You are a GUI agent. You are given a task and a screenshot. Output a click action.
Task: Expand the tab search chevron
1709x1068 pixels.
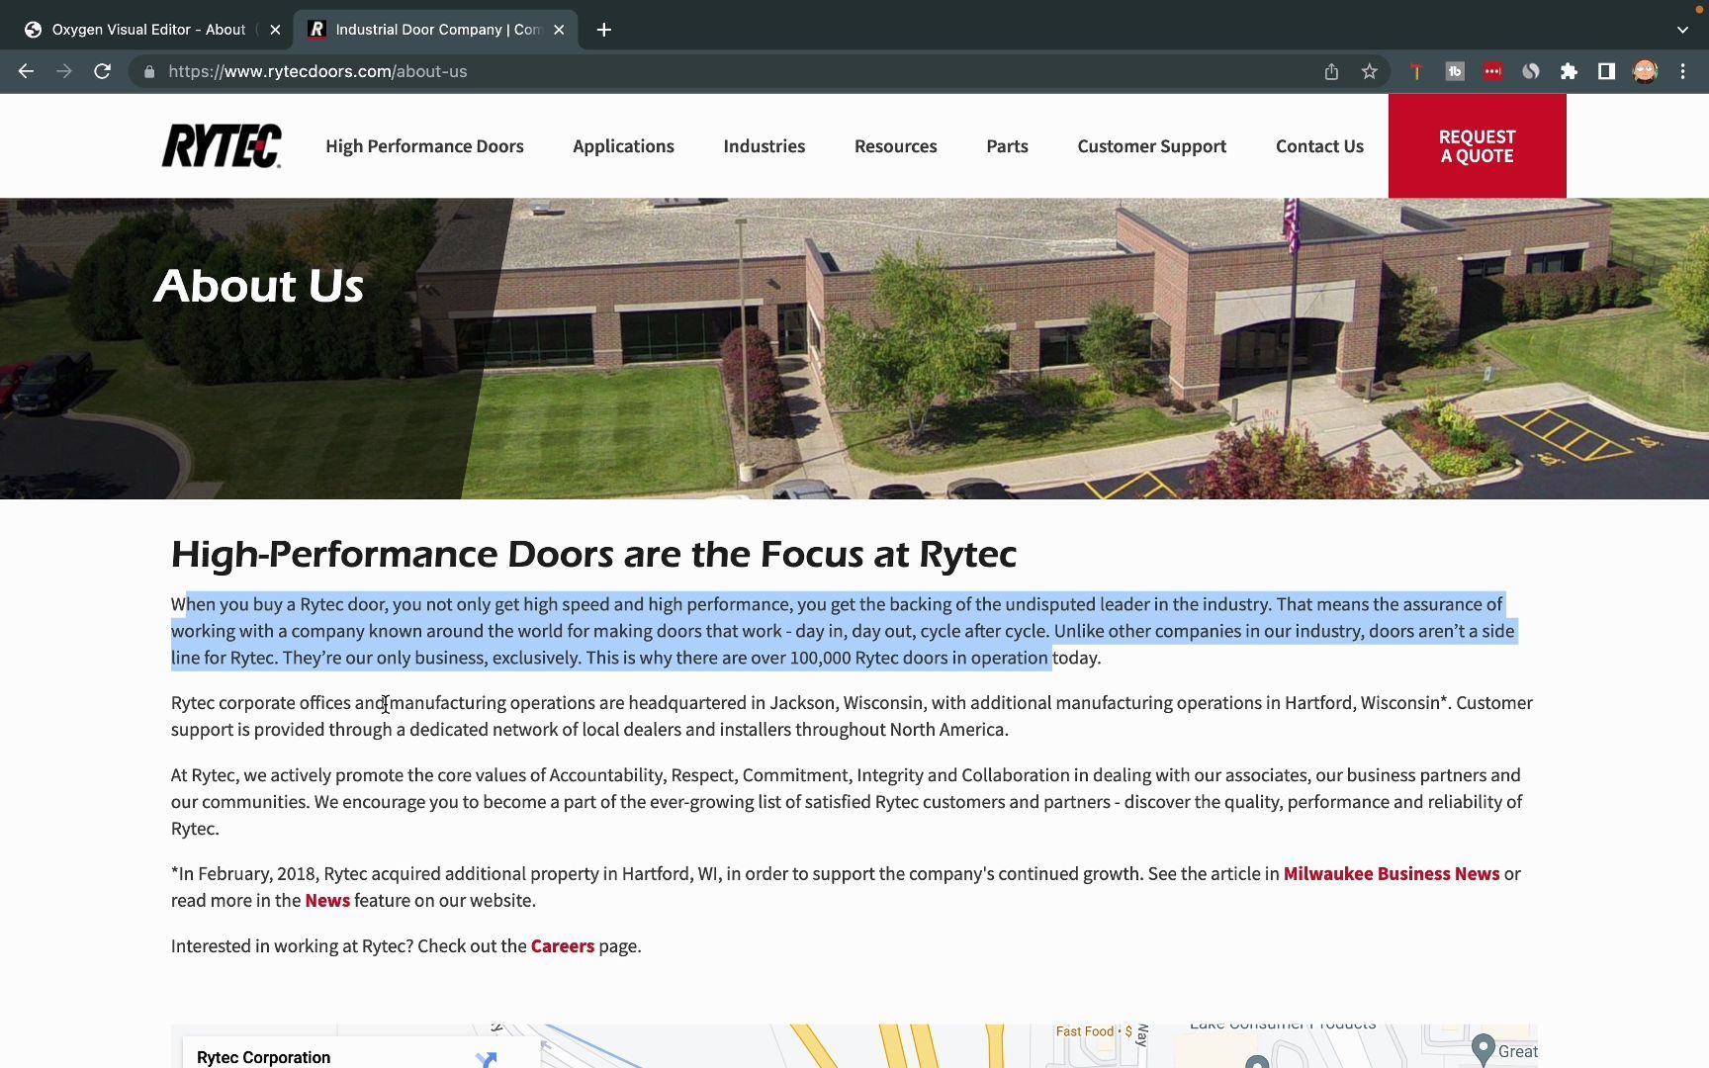click(x=1682, y=30)
